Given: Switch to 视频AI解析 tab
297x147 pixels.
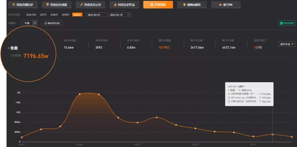Looking at the screenshot, I should click(x=192, y=5).
